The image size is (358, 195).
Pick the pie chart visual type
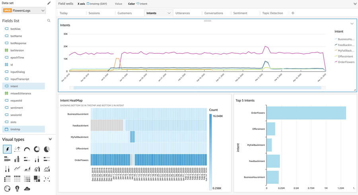click(x=47, y=149)
